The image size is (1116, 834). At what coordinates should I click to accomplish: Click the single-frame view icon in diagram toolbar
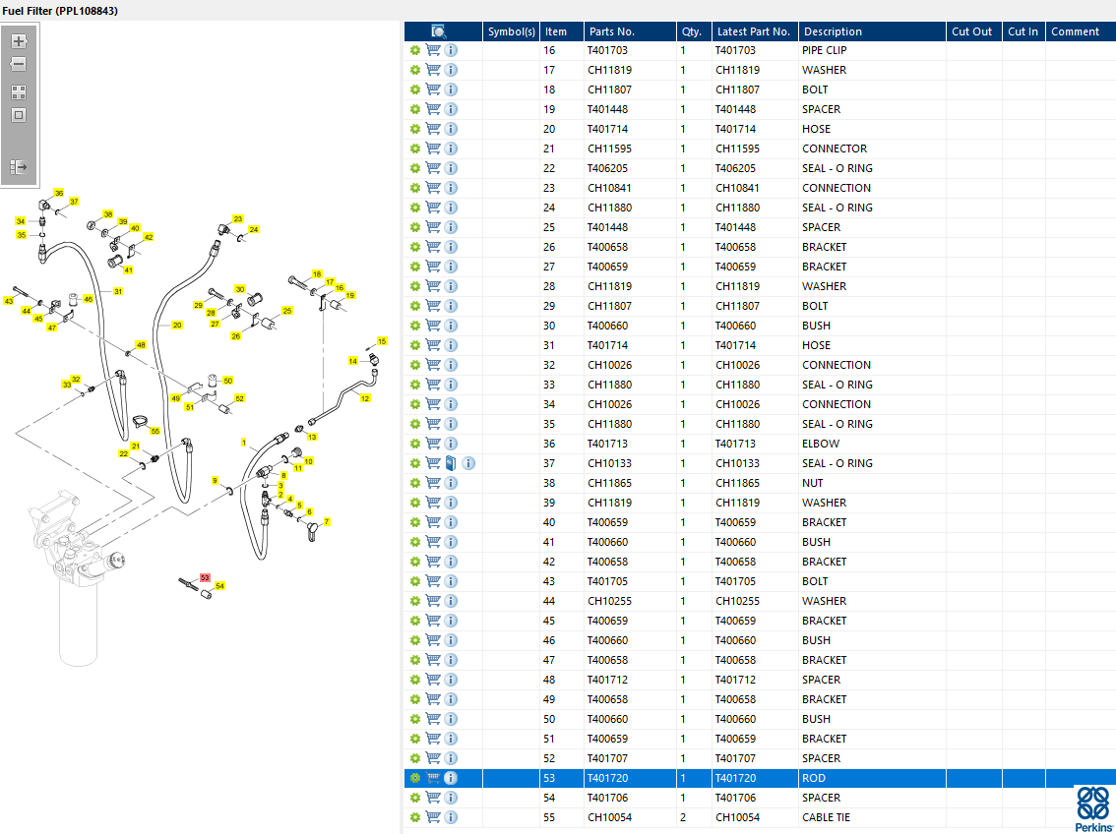20,115
